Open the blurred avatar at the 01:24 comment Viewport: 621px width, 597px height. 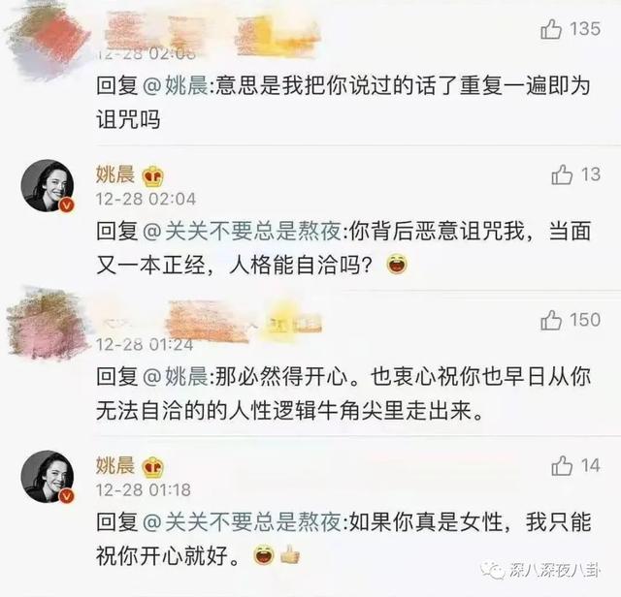tap(48, 325)
